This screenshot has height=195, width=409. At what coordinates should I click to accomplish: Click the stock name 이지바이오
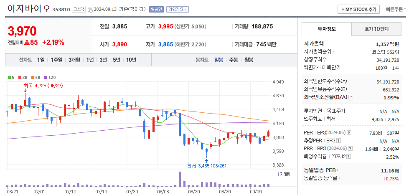pos(29,9)
